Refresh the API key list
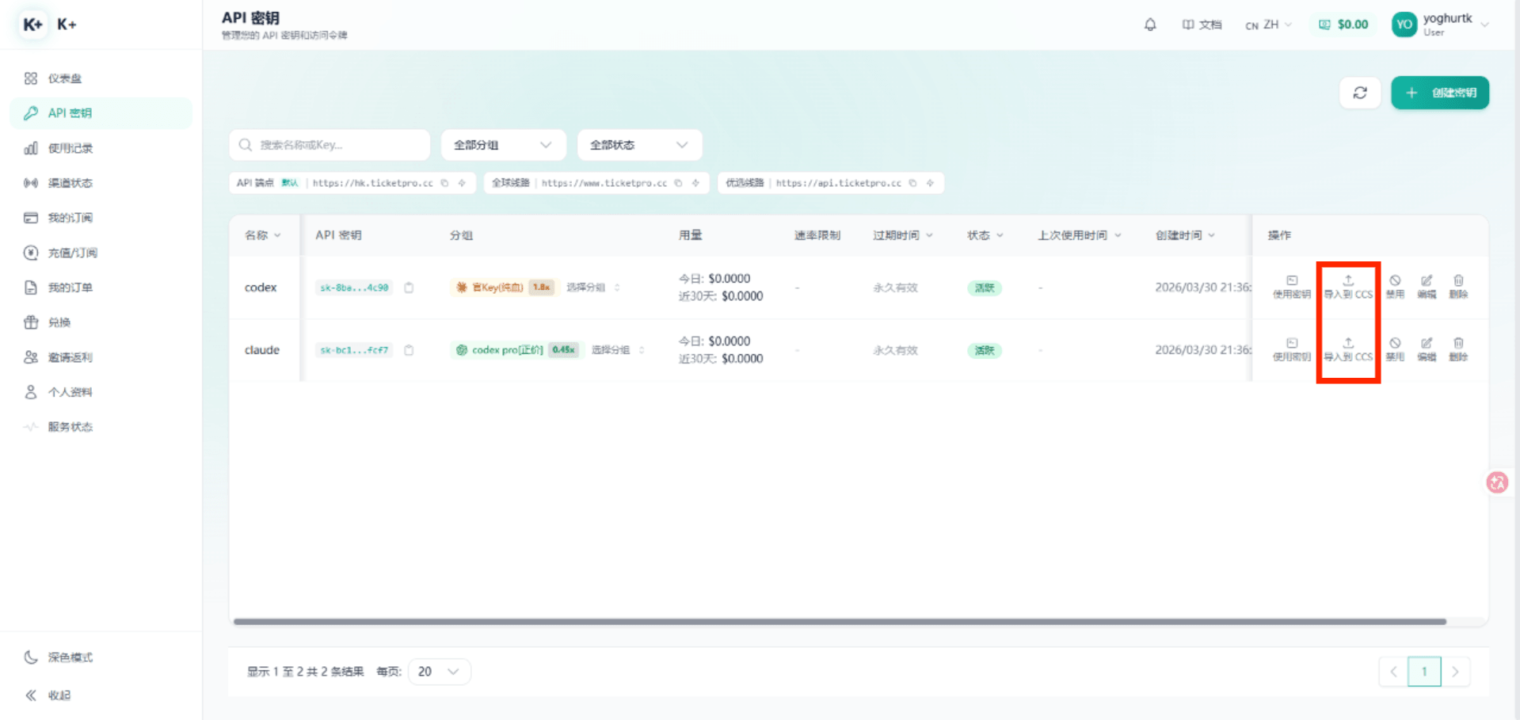The height and width of the screenshot is (720, 1520). (1360, 93)
